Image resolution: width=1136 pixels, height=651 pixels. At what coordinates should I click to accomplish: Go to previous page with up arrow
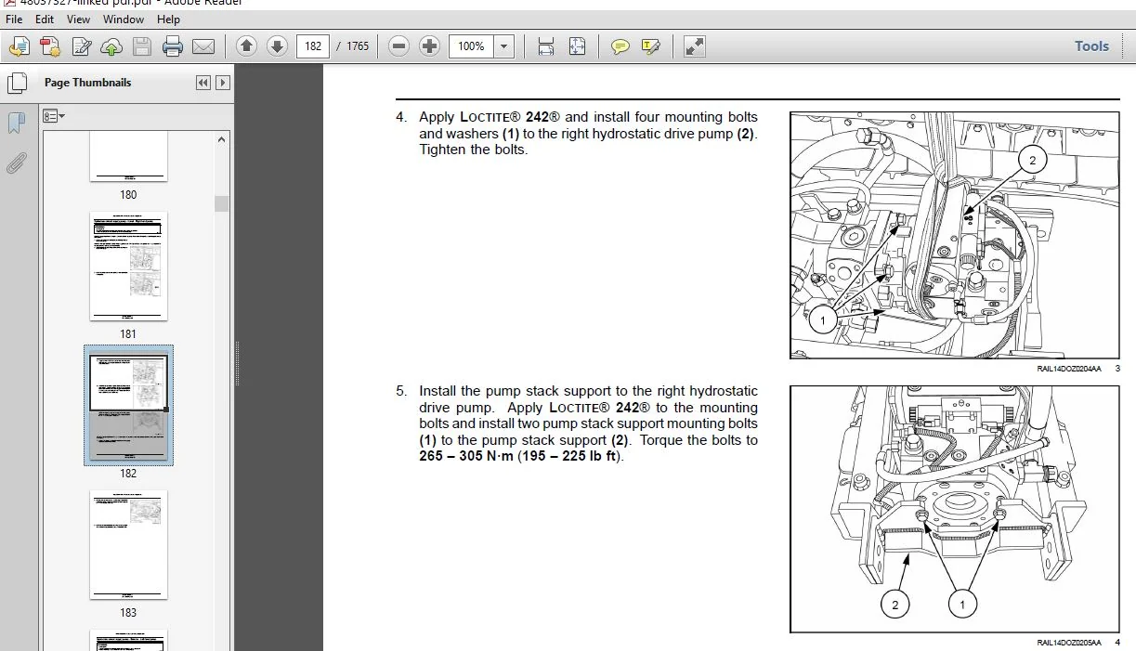(x=246, y=46)
